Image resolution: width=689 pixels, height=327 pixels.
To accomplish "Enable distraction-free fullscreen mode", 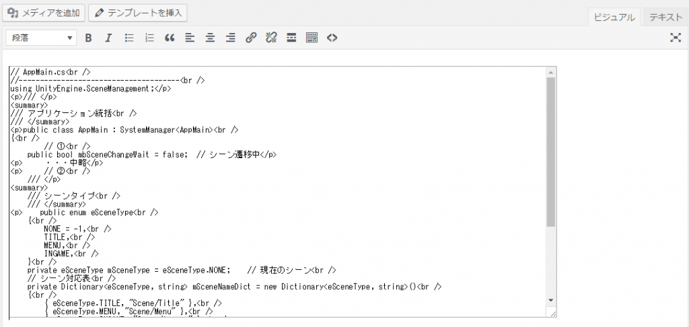I will click(676, 38).
